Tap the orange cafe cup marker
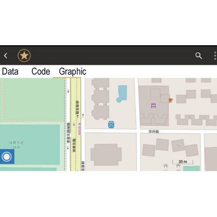The width and height of the screenshot is (217, 217). (x=170, y=99)
